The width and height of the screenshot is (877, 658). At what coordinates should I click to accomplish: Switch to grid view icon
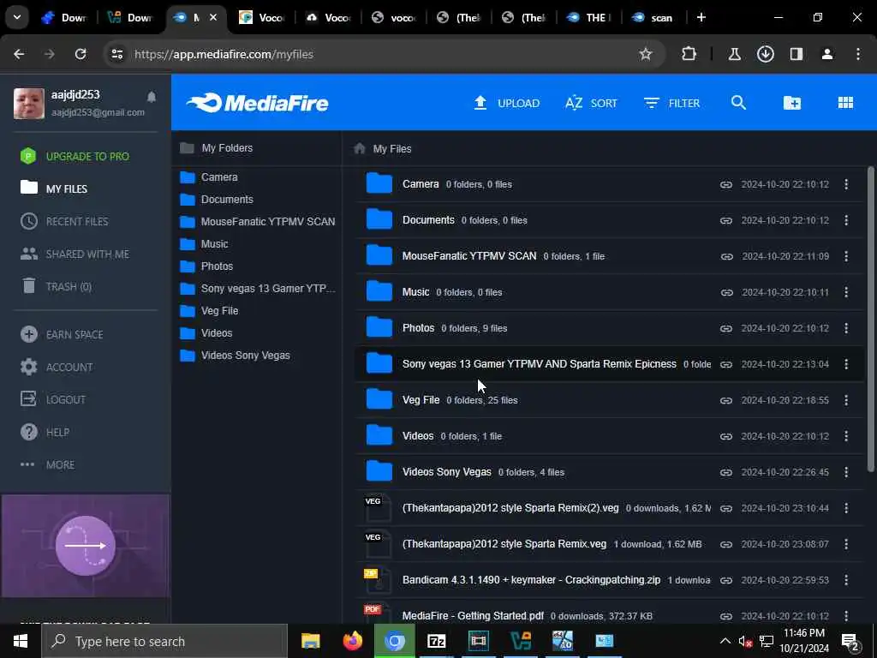(845, 103)
